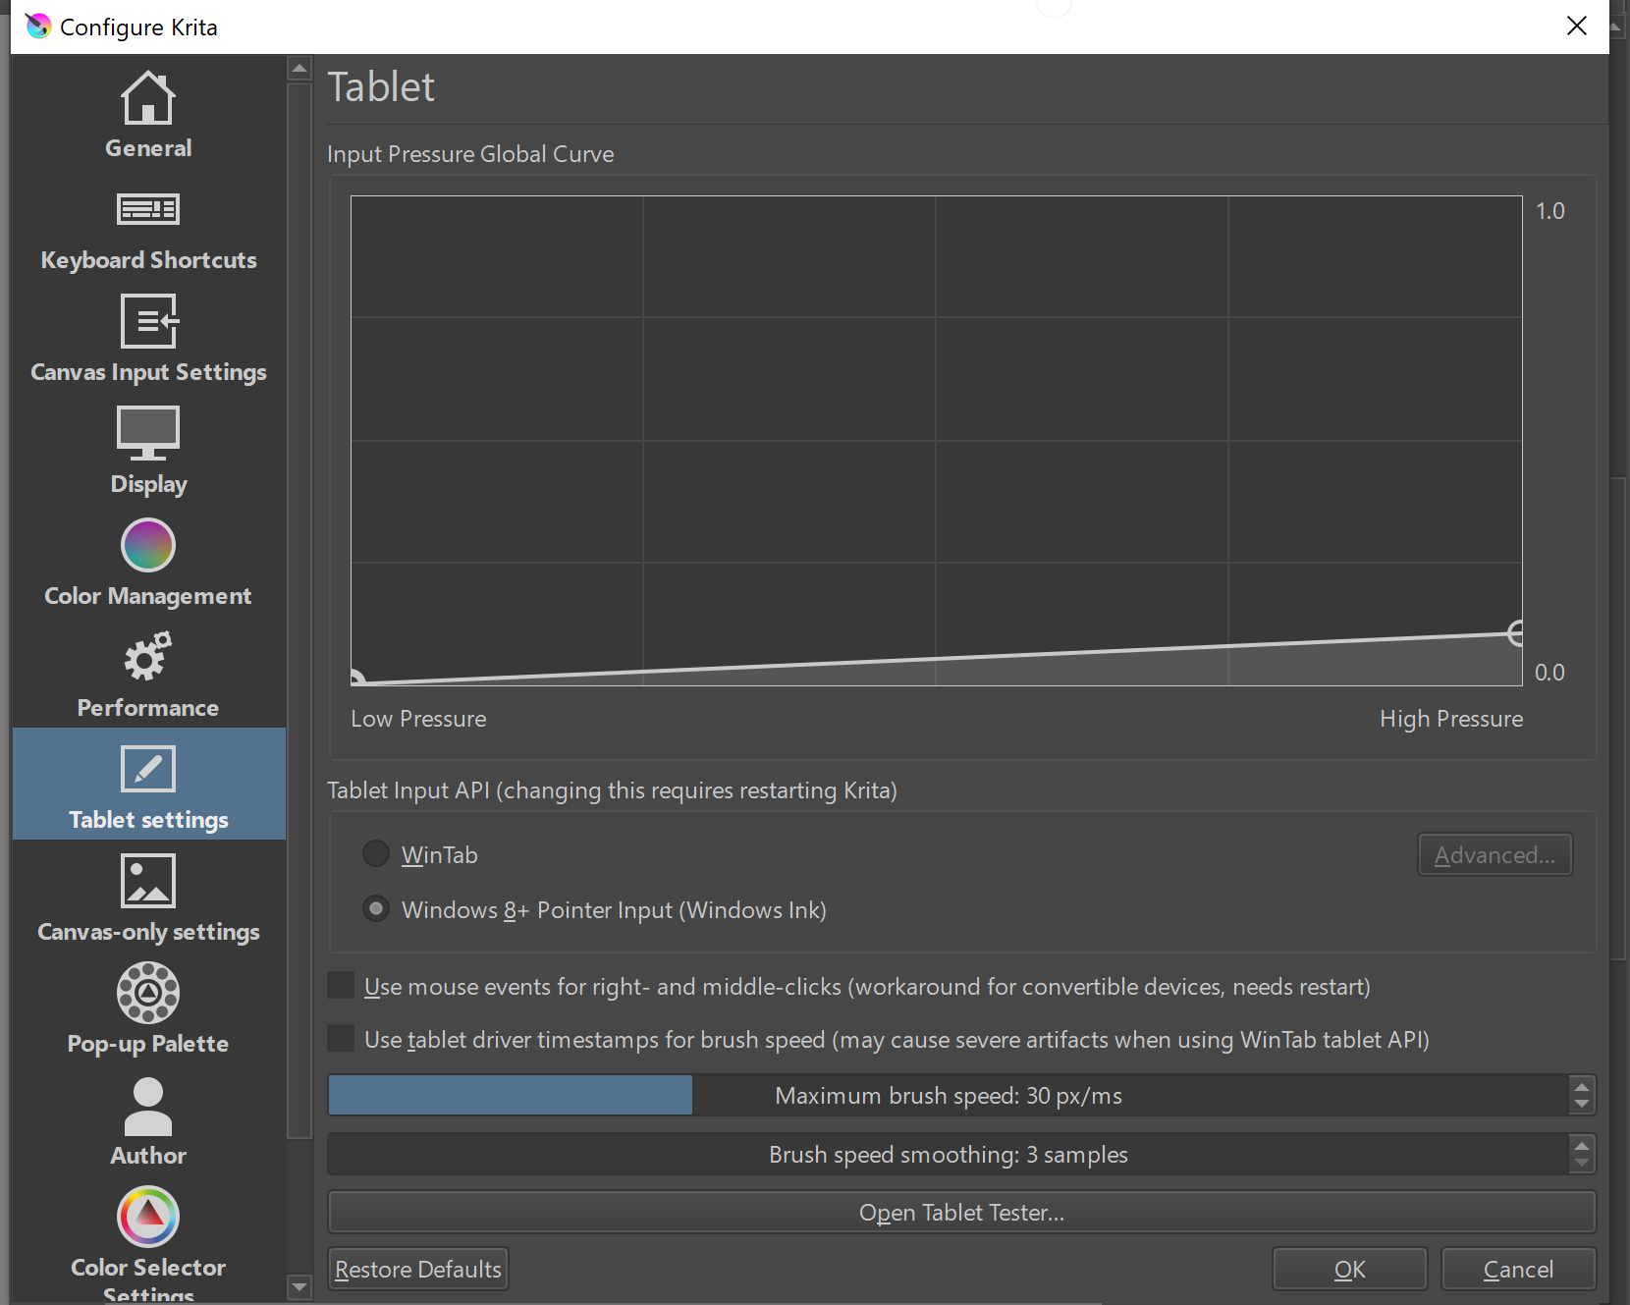Viewport: 1630px width, 1305px height.
Task: Click the Maximum brush speed slider
Action: tap(949, 1096)
